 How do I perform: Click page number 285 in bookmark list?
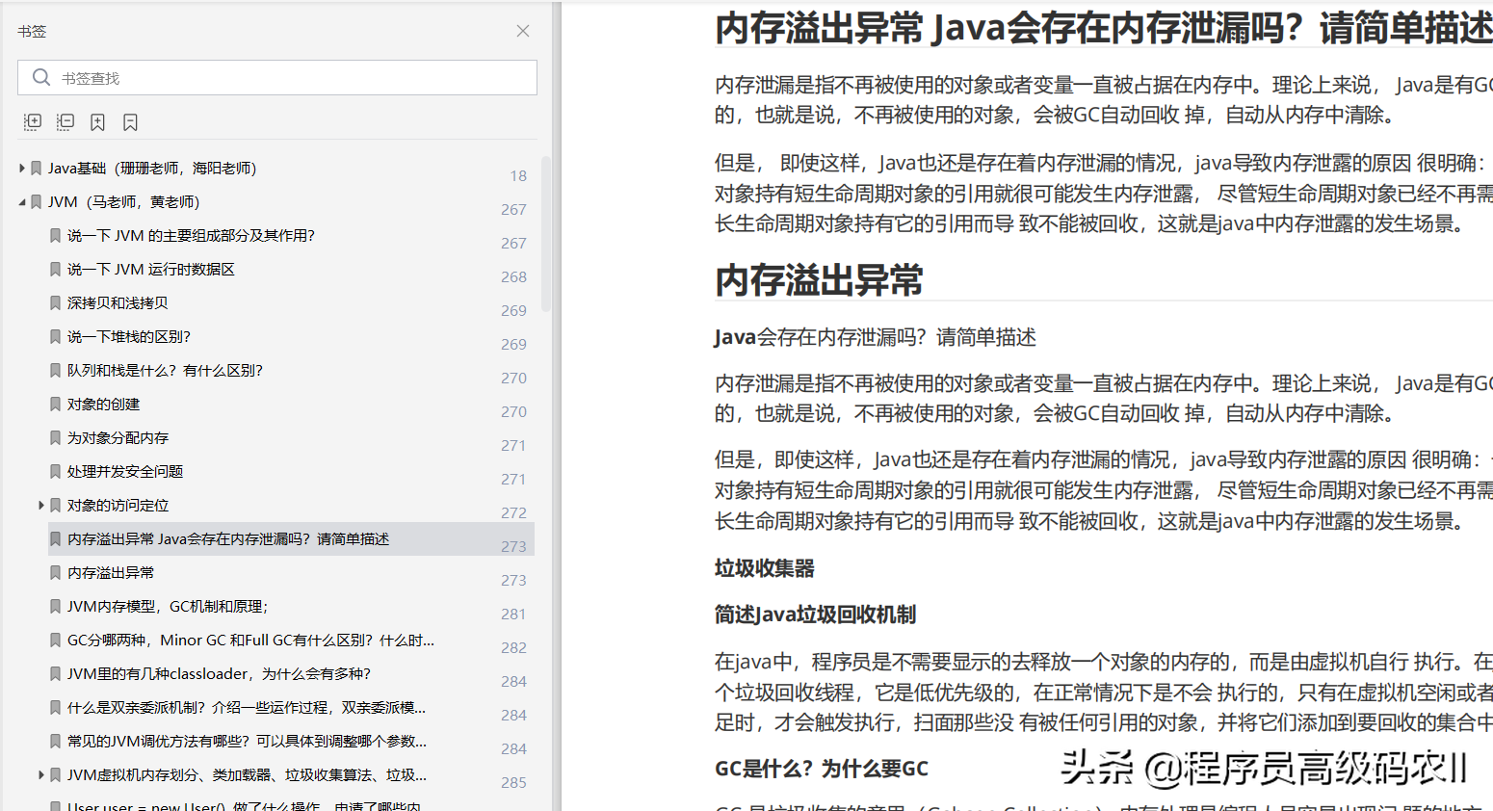point(513,782)
